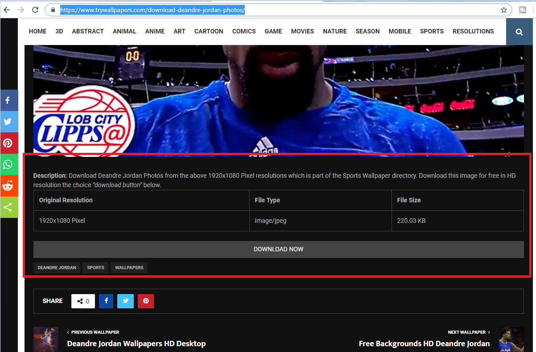Share via WhatsApp icon in left sidebar
Viewport: 536px width, 352px height.
pos(8,164)
